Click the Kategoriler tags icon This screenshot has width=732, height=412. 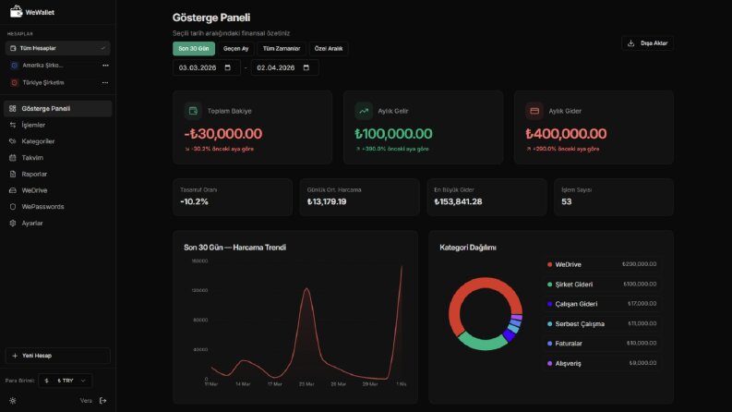point(13,141)
